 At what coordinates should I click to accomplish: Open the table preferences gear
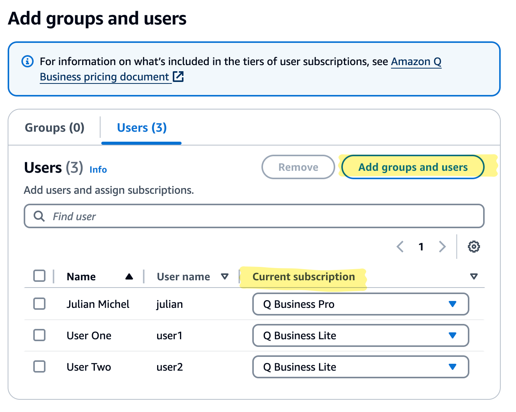pos(474,247)
